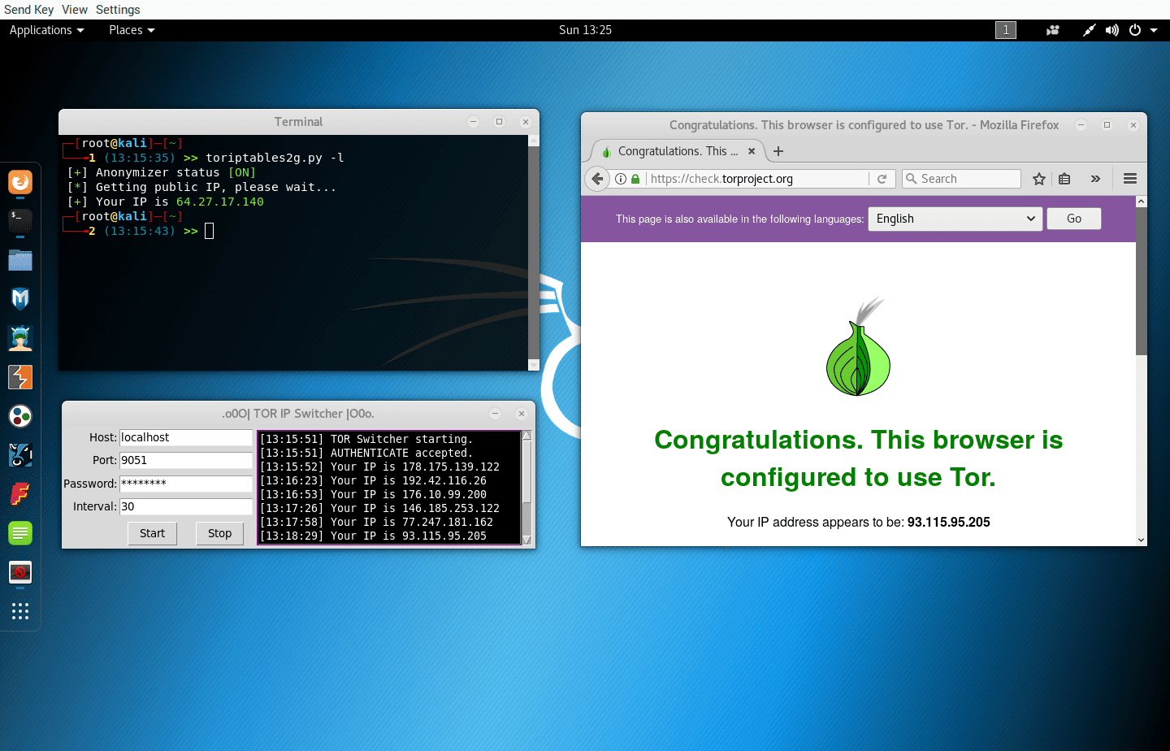Bookmark this page with star icon

[x=1038, y=179]
